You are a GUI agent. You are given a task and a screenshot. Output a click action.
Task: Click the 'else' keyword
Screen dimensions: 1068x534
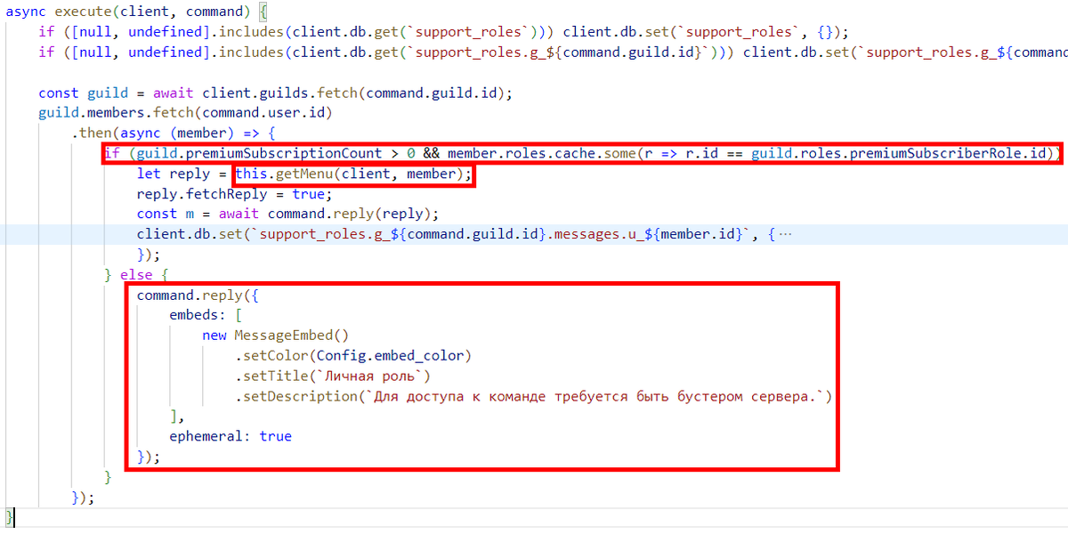tap(136, 275)
